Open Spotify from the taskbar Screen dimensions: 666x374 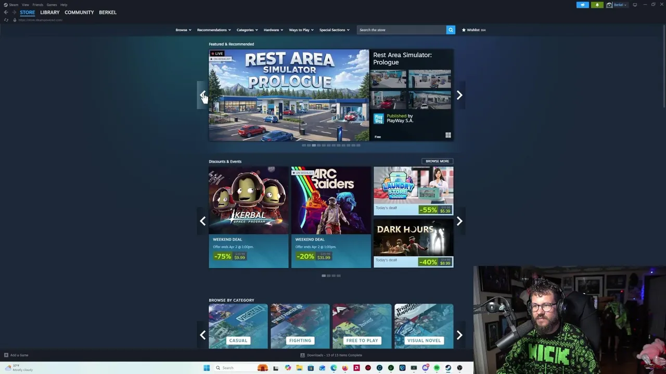(437, 368)
